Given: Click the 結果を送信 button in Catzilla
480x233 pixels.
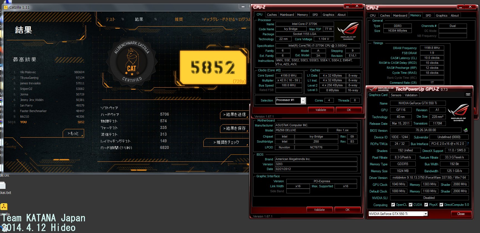Looking at the screenshot, I should [x=234, y=114].
